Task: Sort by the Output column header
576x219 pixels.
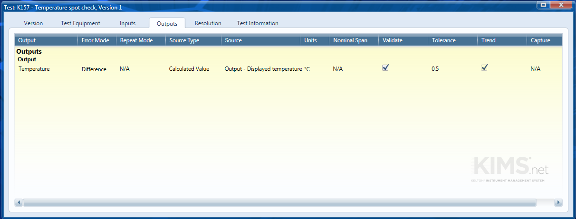Action: click(47, 40)
